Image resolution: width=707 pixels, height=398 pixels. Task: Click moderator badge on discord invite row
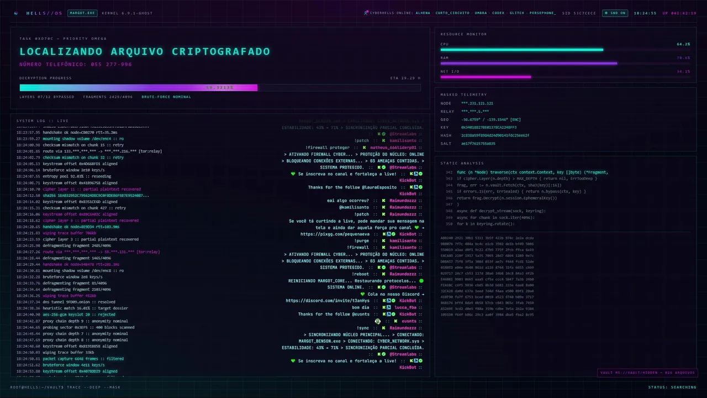pyautogui.click(x=389, y=301)
